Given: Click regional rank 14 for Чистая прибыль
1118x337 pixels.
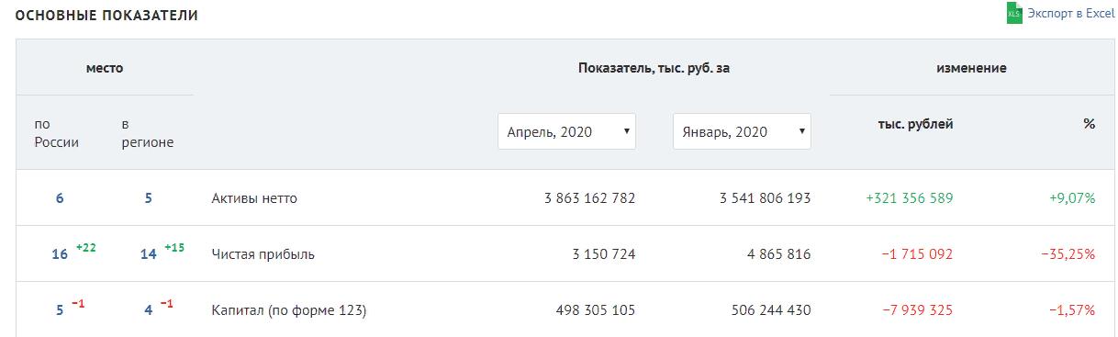Looking at the screenshot, I should pyautogui.click(x=148, y=254).
